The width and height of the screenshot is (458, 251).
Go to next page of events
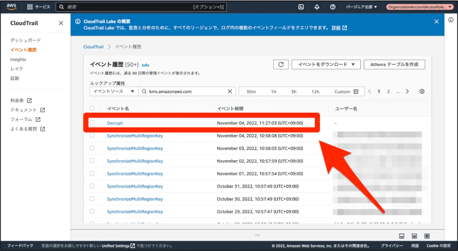(407, 91)
